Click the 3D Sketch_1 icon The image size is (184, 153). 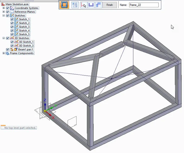[16, 42]
